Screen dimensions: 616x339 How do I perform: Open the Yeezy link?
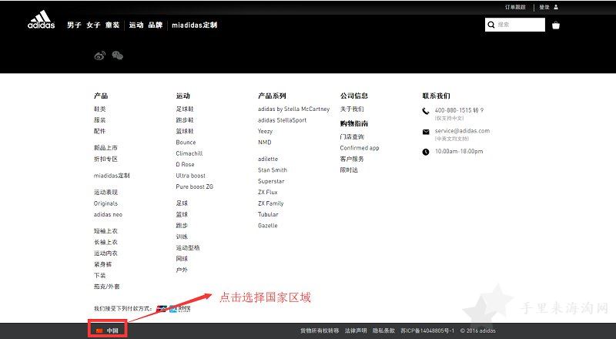265,131
